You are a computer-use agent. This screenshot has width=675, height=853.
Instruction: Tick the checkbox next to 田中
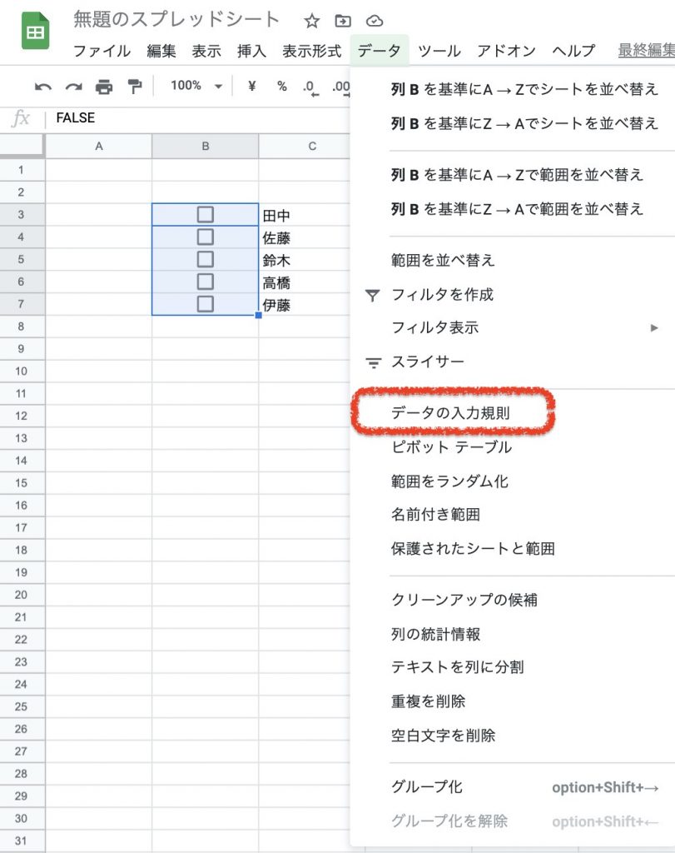coord(205,215)
